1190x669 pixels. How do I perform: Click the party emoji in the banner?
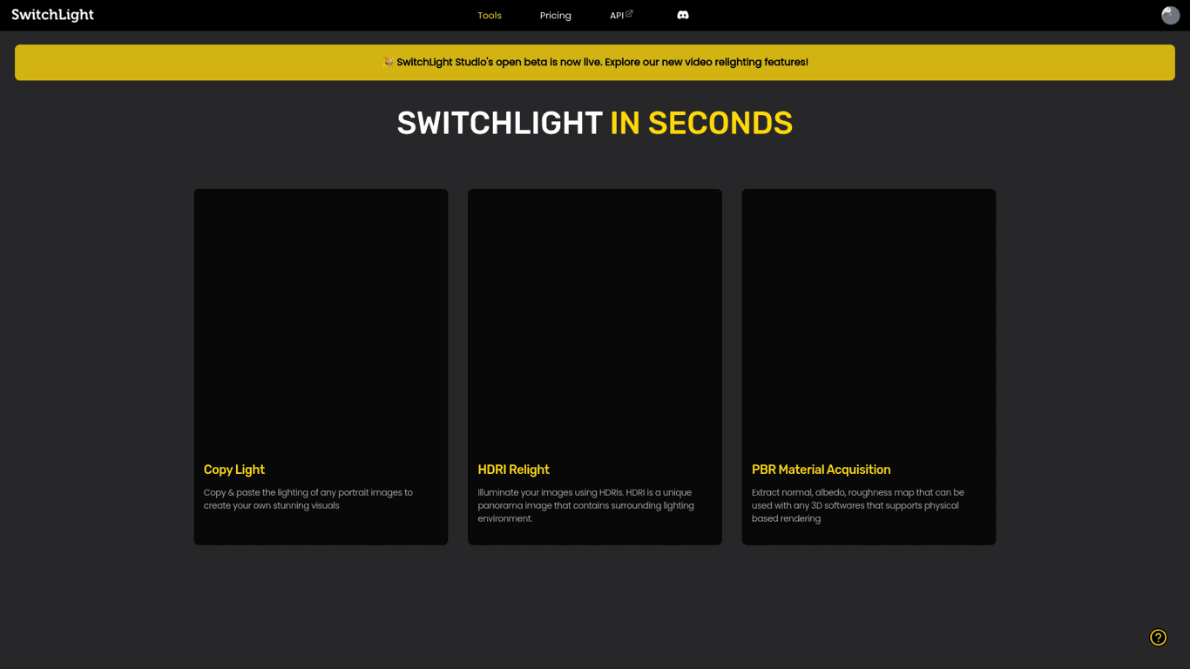pos(387,62)
